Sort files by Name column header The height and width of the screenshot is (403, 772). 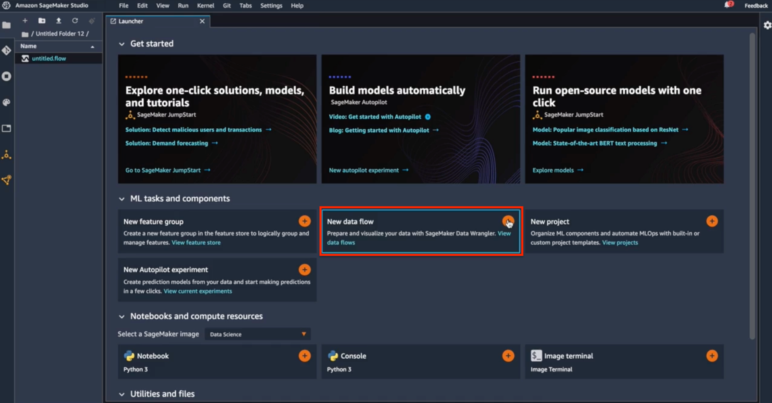pos(58,46)
